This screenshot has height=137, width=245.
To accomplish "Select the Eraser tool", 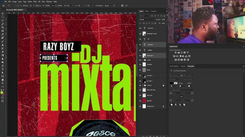I will [x=3, y=52].
